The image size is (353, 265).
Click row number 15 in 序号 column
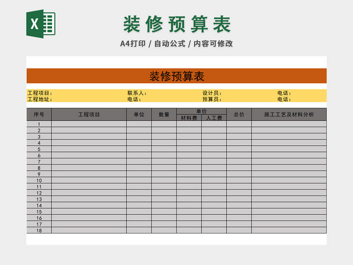39,211
